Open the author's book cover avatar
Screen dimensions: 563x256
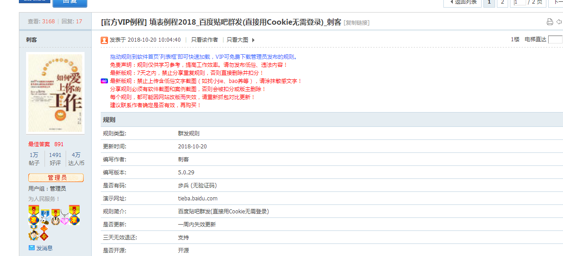click(55, 93)
